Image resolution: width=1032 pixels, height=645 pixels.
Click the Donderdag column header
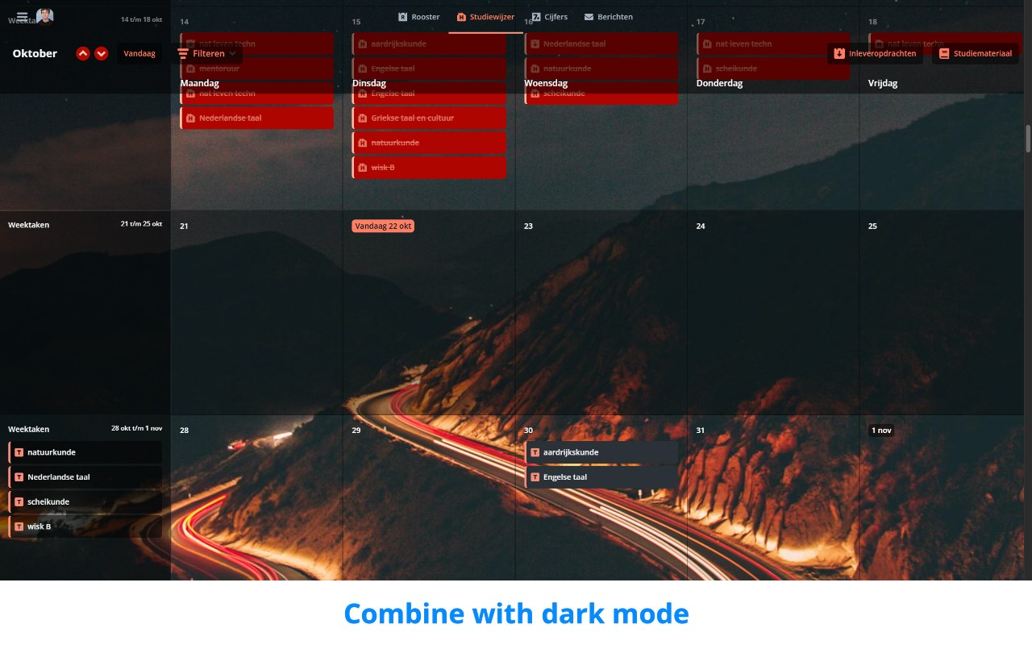pos(719,83)
